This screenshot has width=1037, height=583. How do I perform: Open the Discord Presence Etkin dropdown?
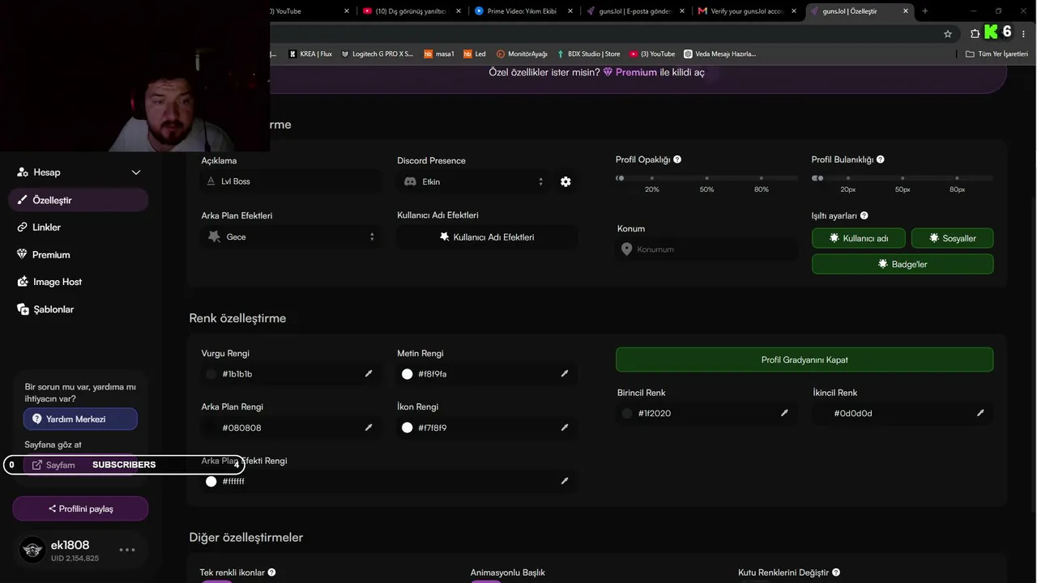click(474, 181)
